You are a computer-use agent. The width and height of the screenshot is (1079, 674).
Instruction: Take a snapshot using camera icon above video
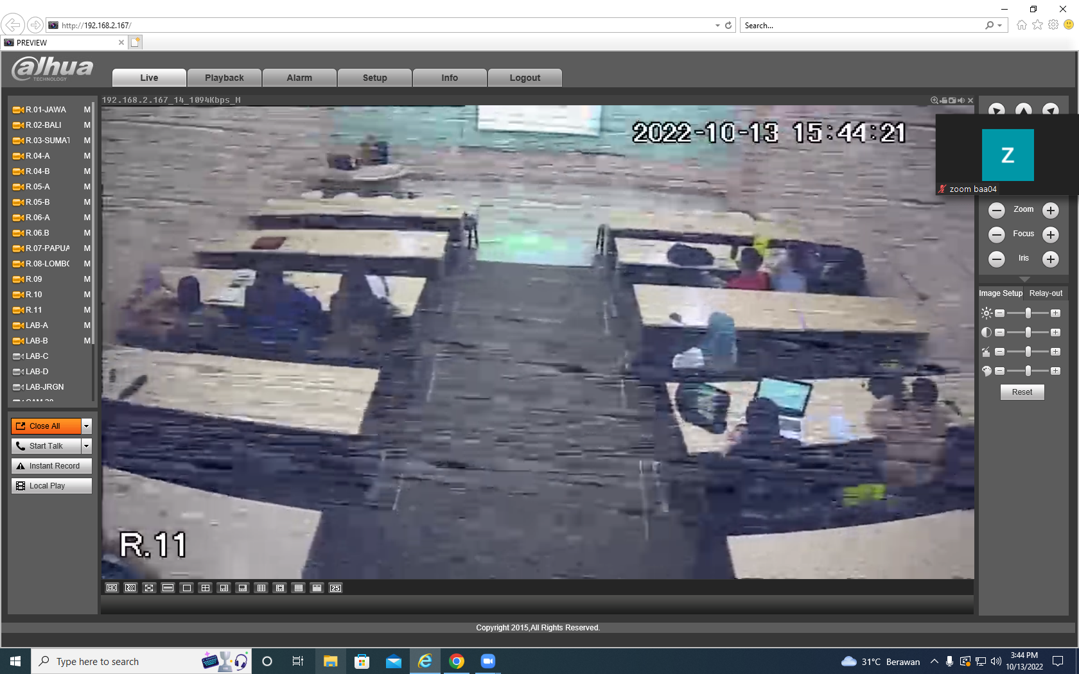tap(952, 100)
